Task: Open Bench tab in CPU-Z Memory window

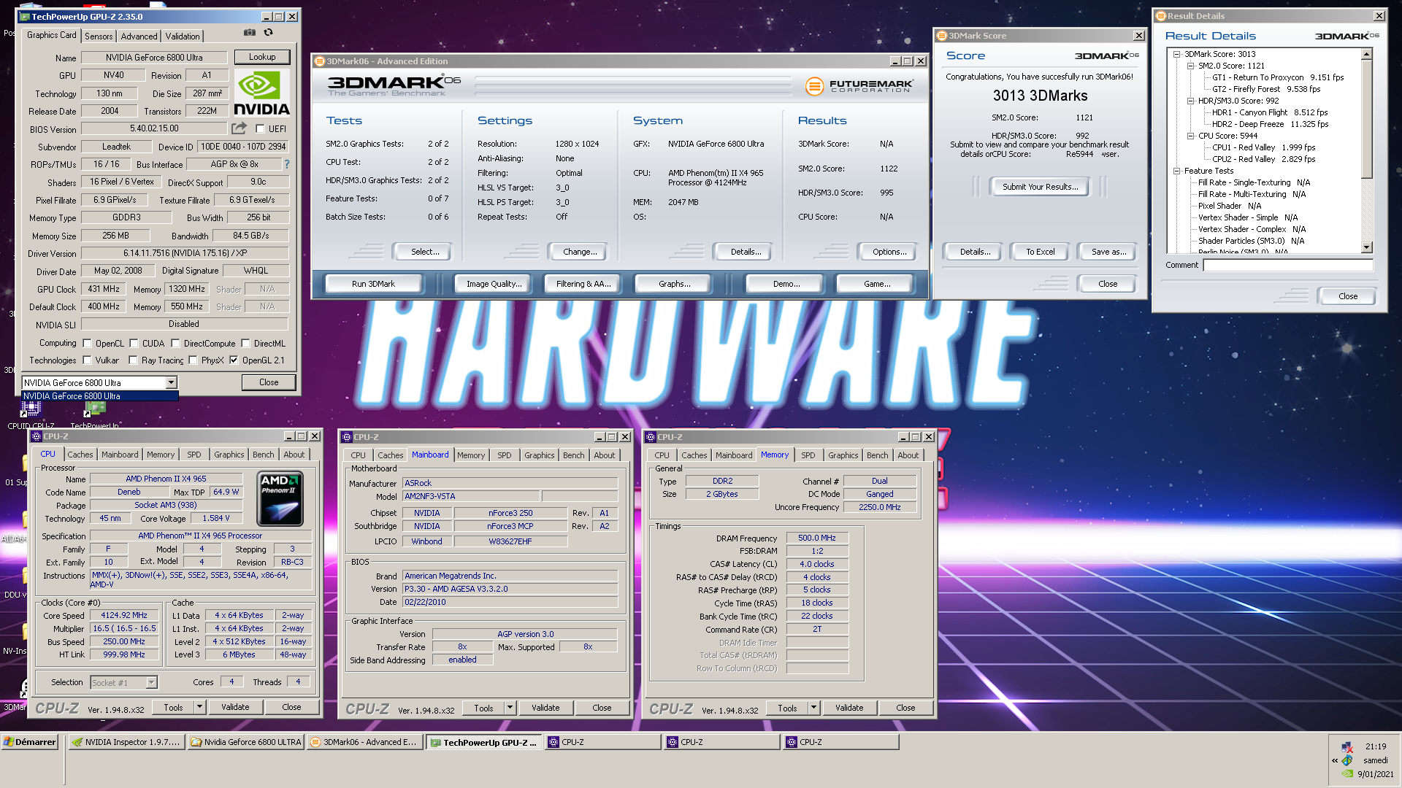Action: point(878,455)
